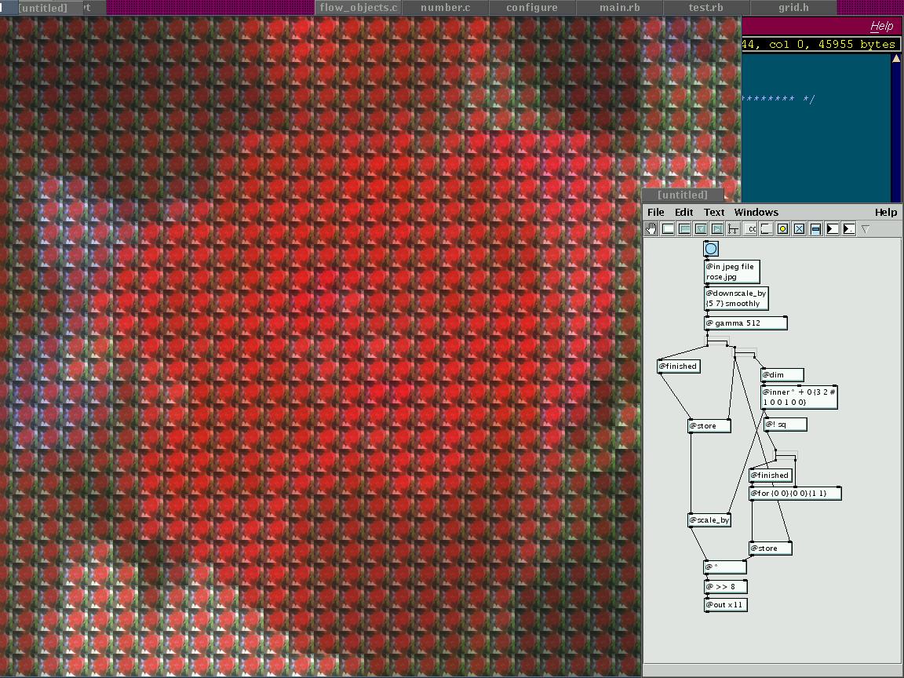Select the inlet tool with down arrow
The image size is (904, 678).
[701, 229]
